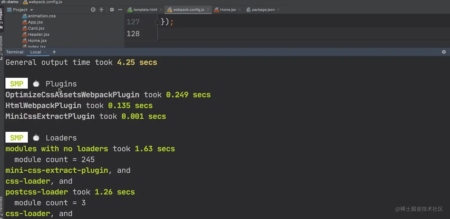Image resolution: width=450 pixels, height=219 pixels.
Task: Collapse all in Project panel
Action: pos(101,10)
